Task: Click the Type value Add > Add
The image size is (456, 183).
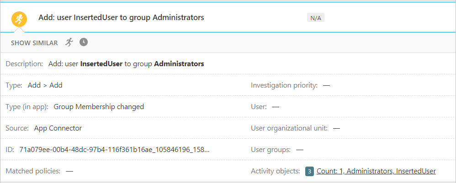Action: tap(45, 85)
